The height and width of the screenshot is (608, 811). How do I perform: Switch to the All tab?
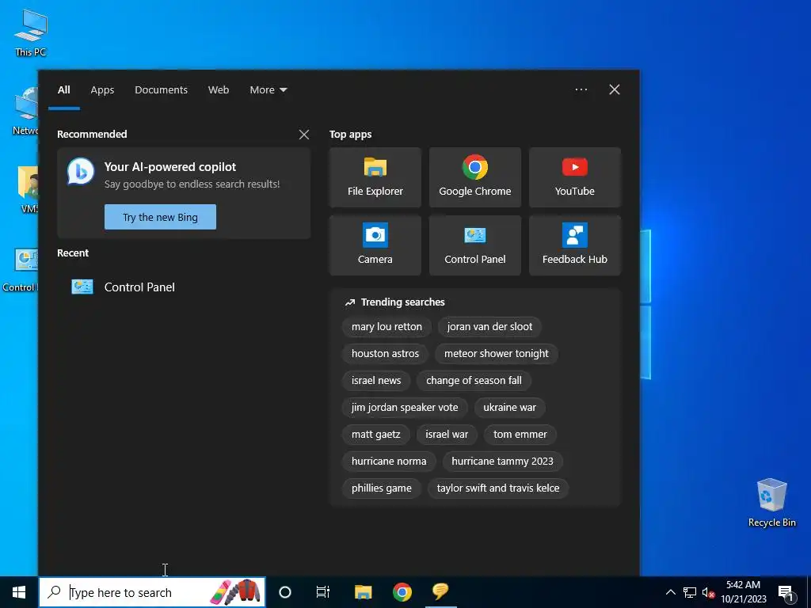[x=64, y=90]
